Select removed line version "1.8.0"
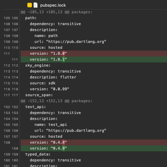Viewport: 167px width, 167px height. 94,53
